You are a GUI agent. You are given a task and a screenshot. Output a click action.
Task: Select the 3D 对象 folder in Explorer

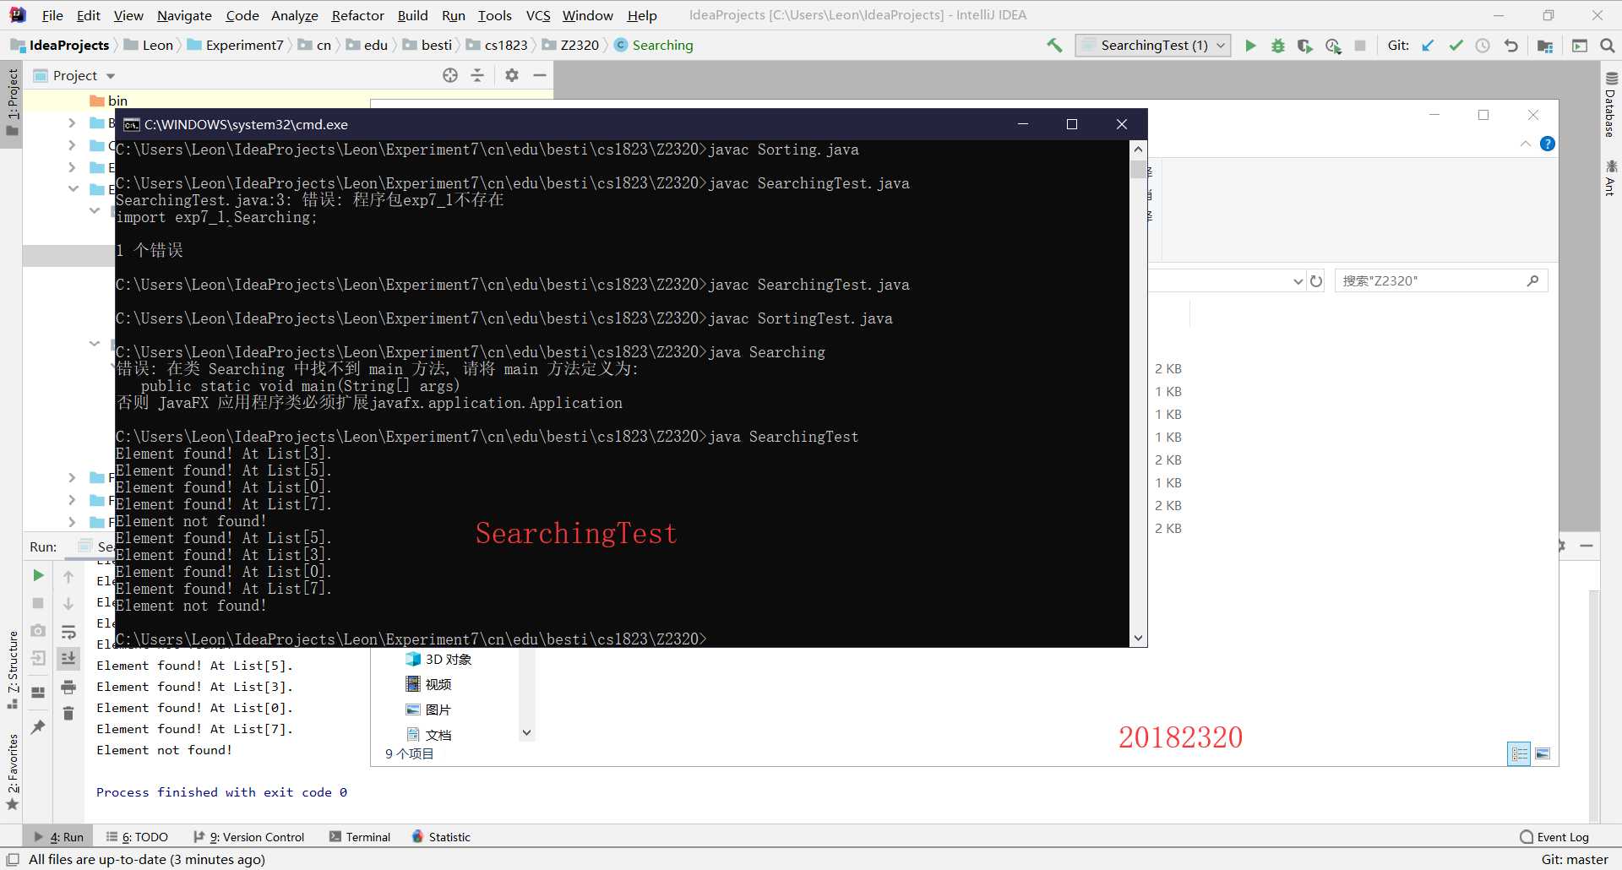(x=438, y=660)
